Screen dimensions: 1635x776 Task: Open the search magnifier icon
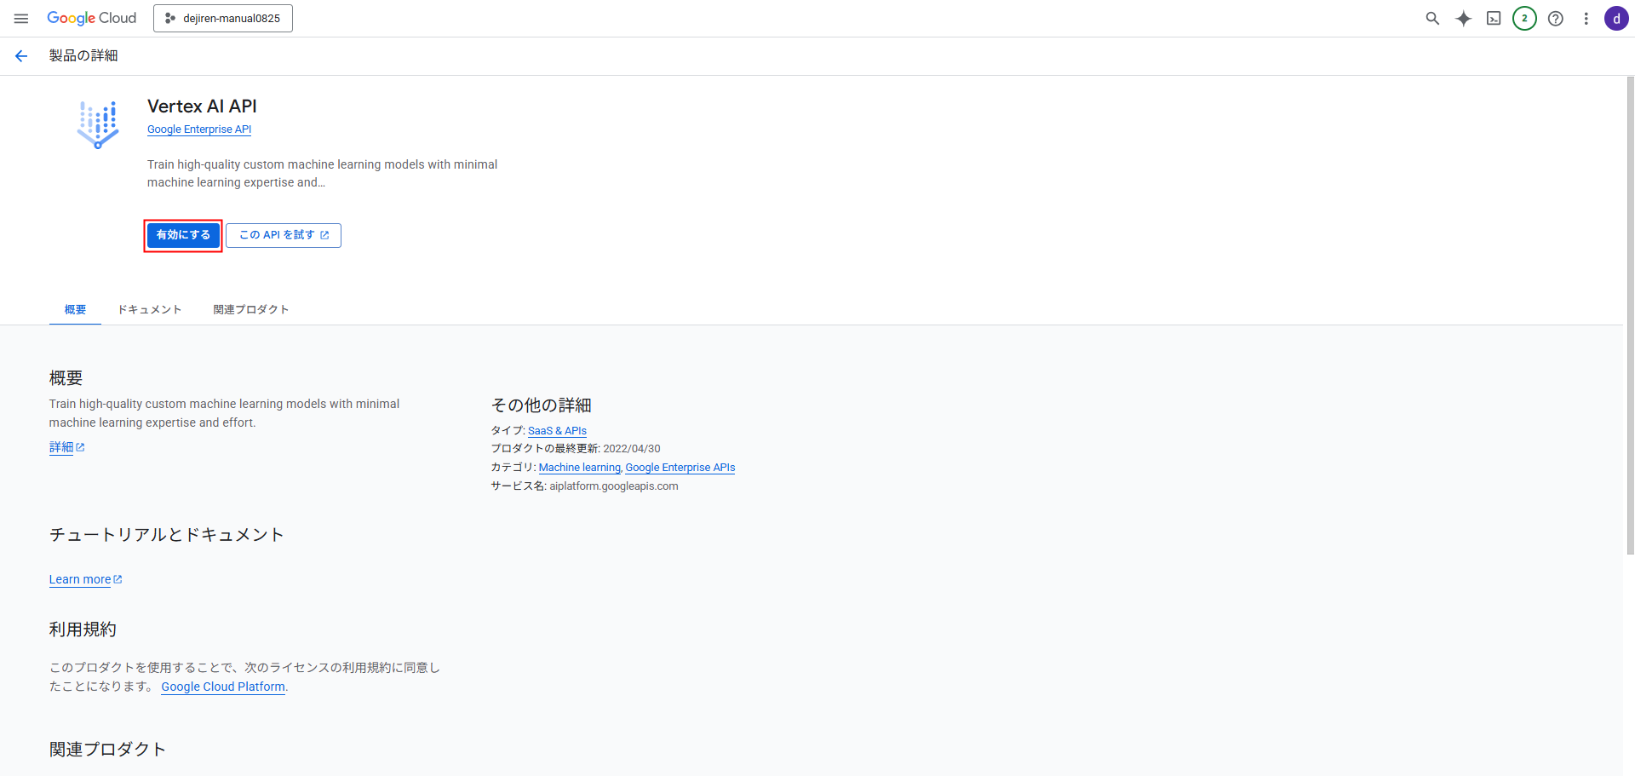point(1432,18)
